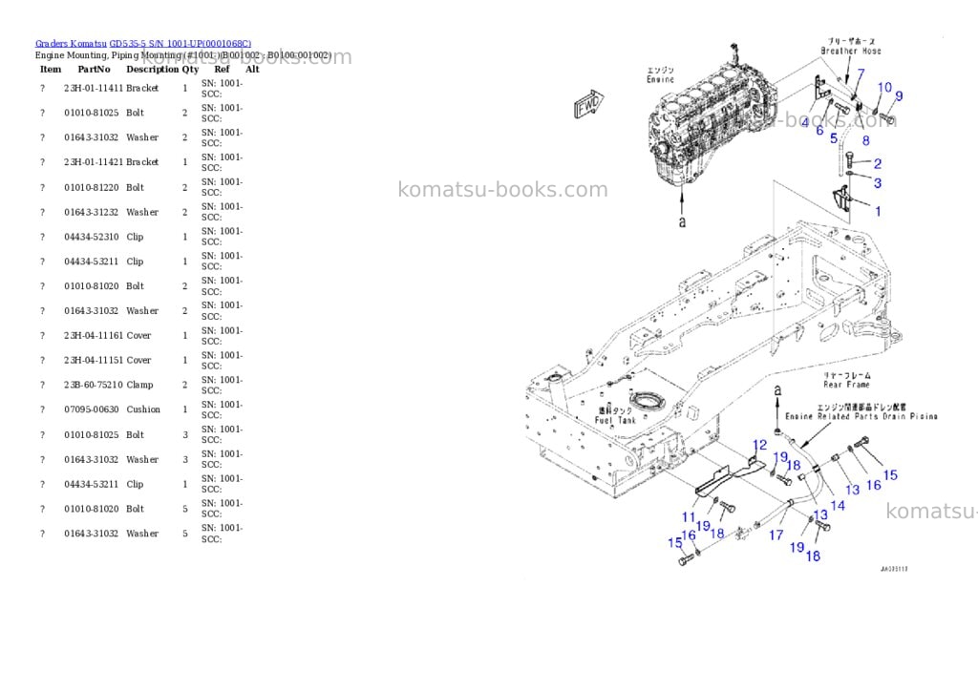Click the Cushion description cell
Viewport: 978px width, 692px height.
143,409
